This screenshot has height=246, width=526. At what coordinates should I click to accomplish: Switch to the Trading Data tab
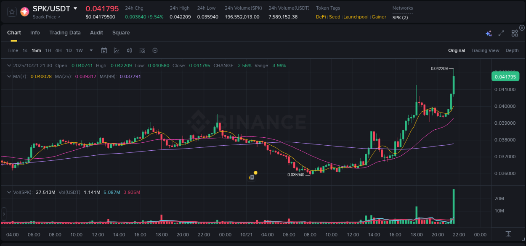[65, 33]
